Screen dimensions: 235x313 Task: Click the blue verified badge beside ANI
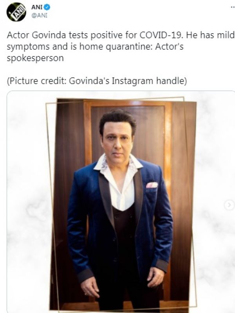click(47, 7)
